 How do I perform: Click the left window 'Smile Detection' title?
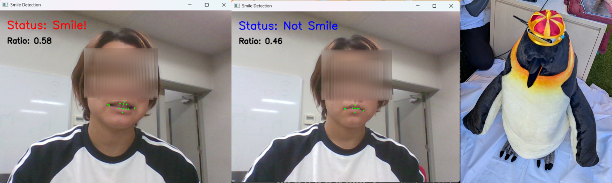click(x=25, y=5)
